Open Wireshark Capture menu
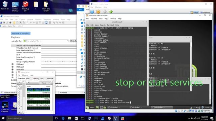The width and height of the screenshot is (216, 121). tap(22, 19)
